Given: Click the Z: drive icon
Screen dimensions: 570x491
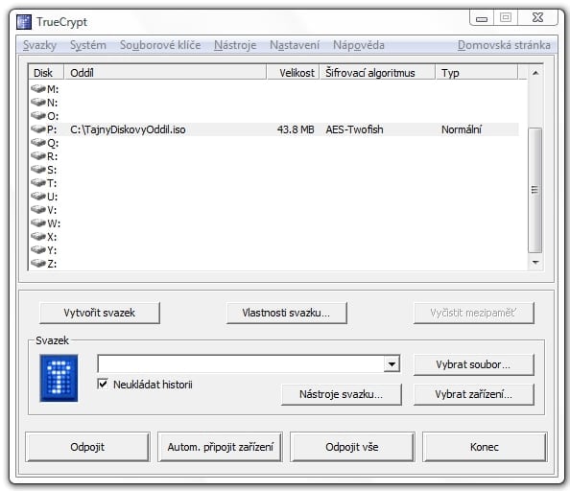Looking at the screenshot, I should [37, 263].
